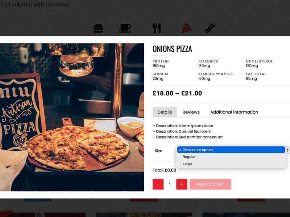
Task: Pick 'Choose an option' in Size list
Action: [231, 150]
